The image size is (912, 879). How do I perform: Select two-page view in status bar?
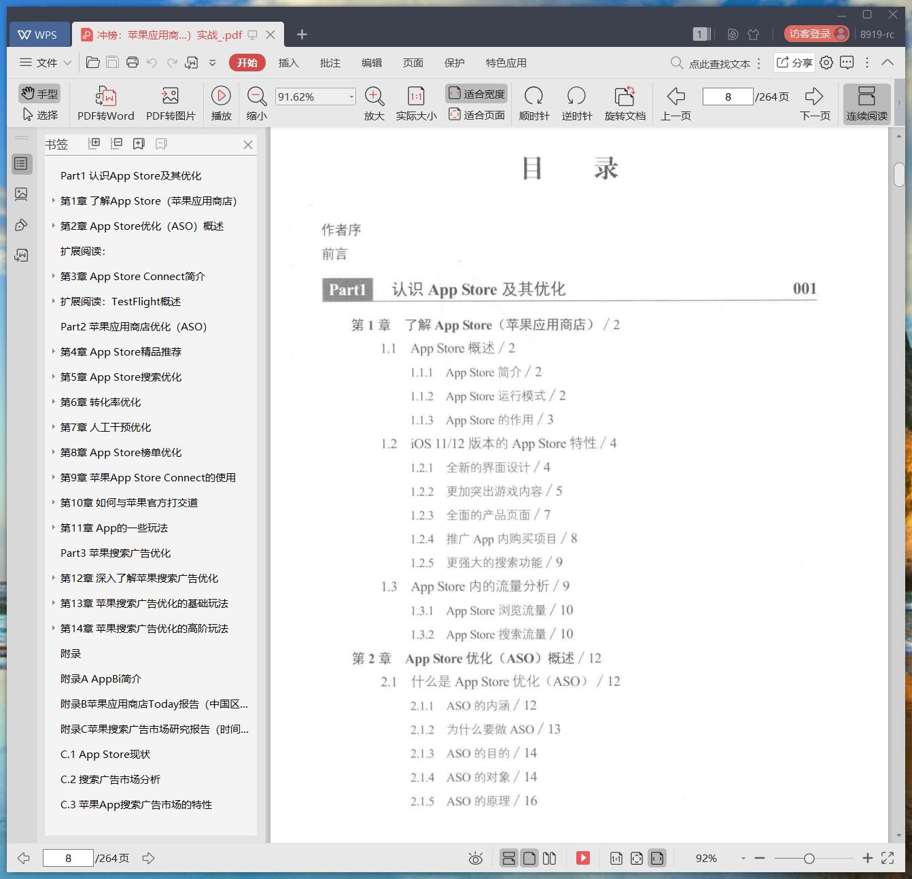tap(550, 858)
